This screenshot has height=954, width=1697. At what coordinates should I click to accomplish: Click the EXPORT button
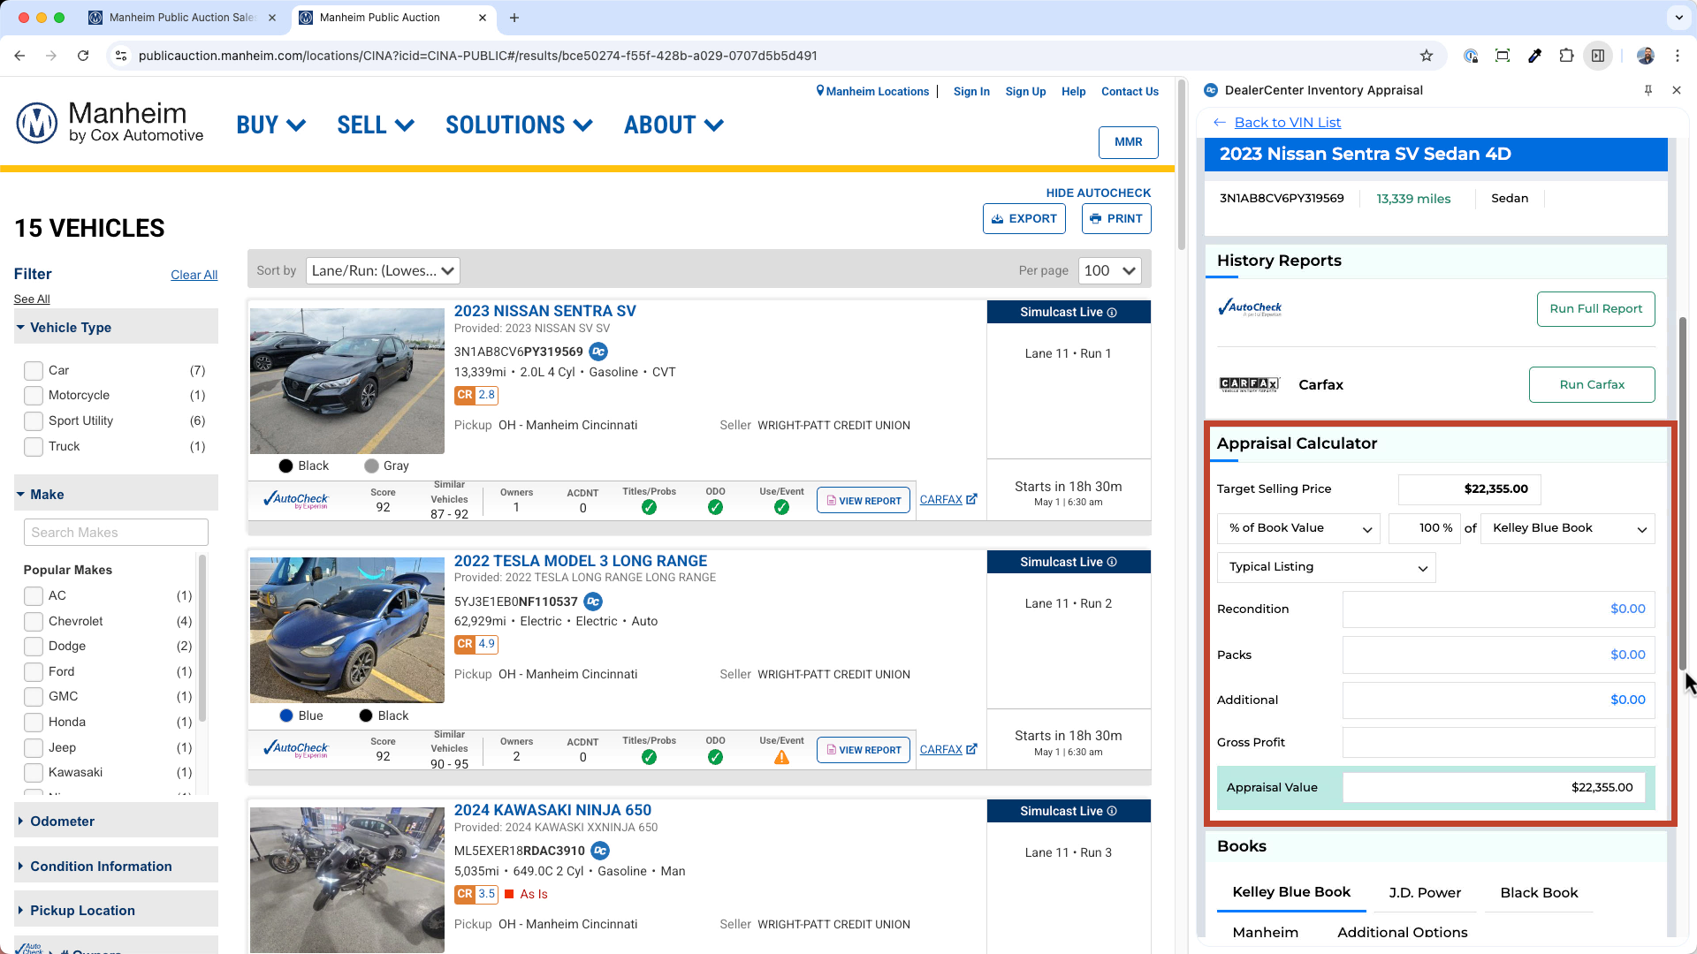(x=1024, y=219)
